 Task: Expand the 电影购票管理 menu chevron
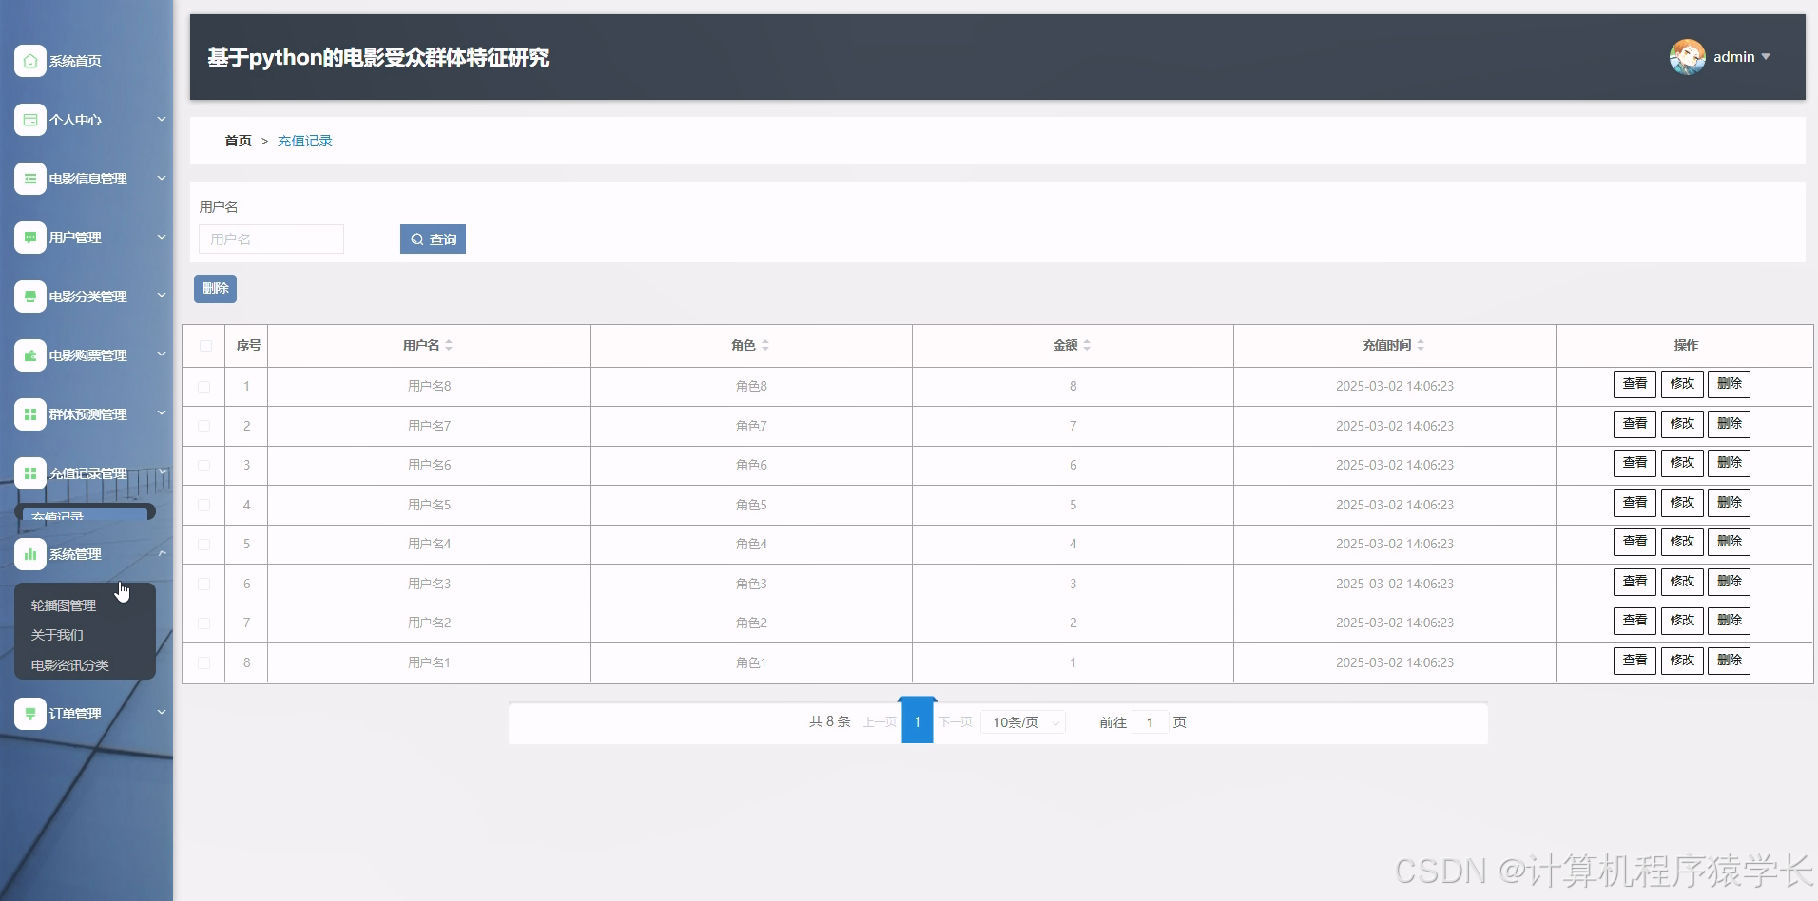[x=162, y=355]
